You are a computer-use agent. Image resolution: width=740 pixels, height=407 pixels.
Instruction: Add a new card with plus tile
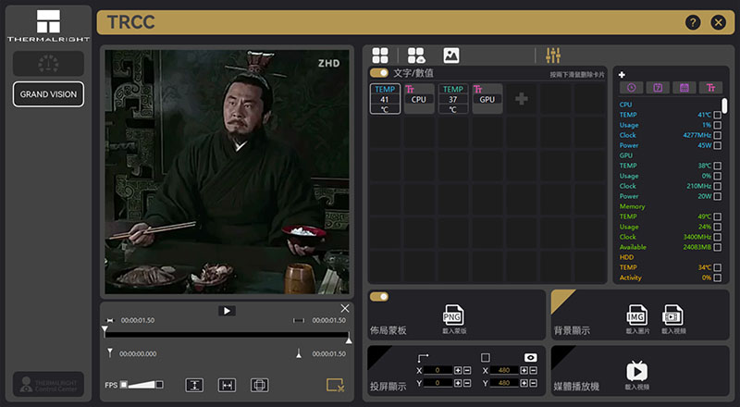521,99
